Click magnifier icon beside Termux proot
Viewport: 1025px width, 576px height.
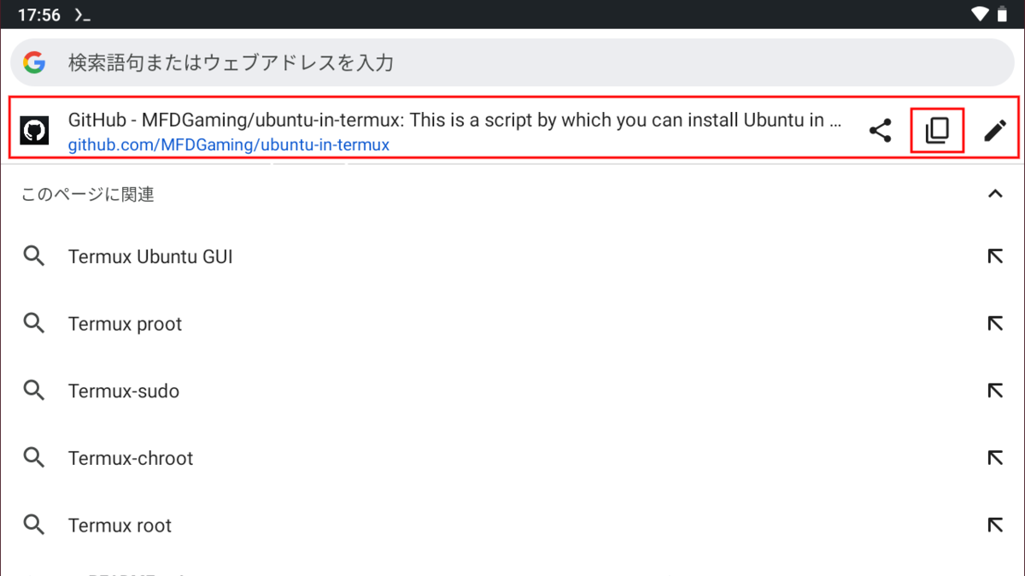coord(34,324)
